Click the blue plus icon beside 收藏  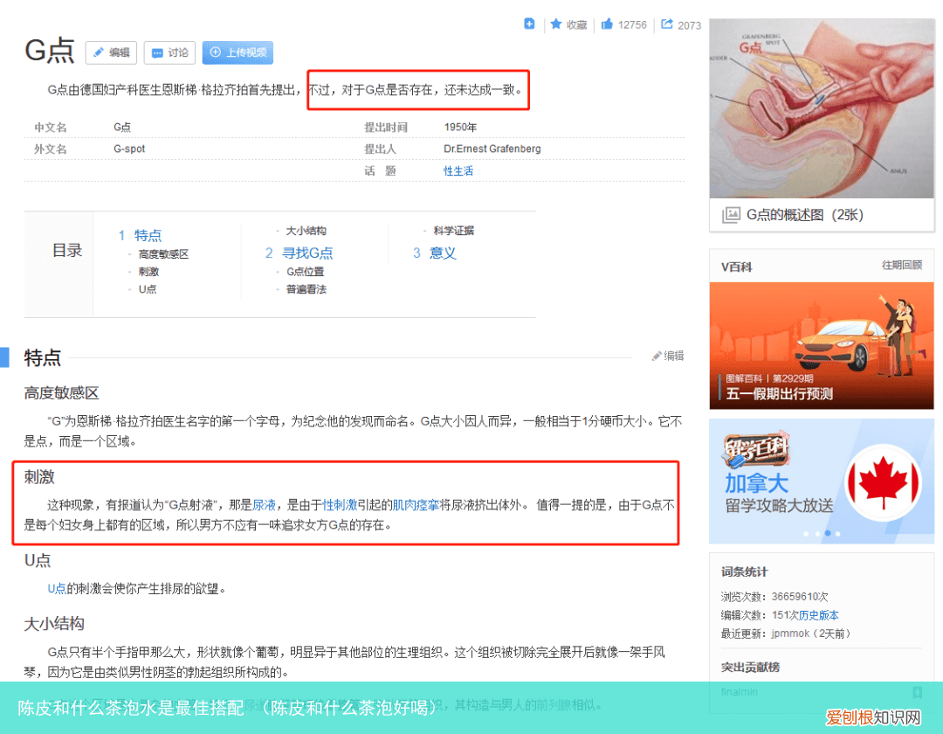pos(529,24)
